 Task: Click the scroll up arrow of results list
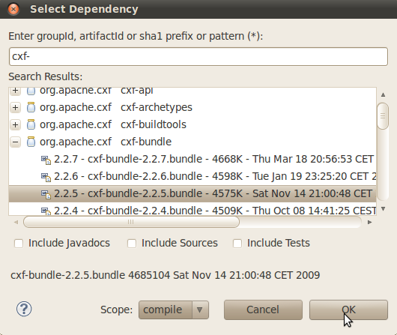pyautogui.click(x=383, y=94)
